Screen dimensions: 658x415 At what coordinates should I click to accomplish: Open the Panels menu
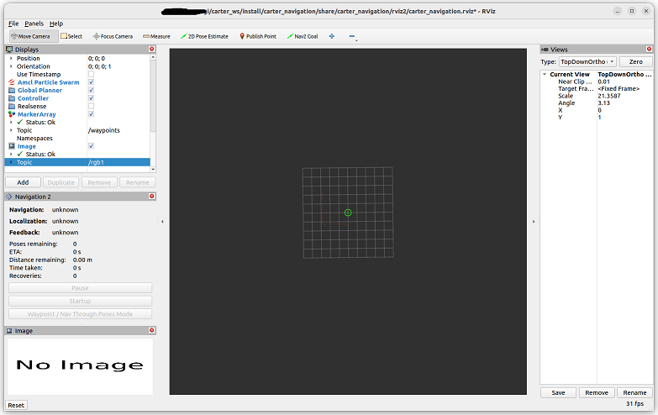tap(34, 24)
